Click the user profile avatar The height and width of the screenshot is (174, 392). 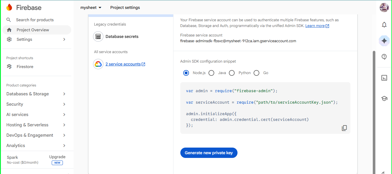pyautogui.click(x=384, y=7)
